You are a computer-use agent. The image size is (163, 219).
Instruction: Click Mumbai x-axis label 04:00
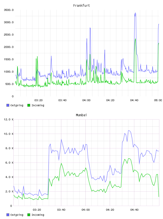(x=86, y=210)
